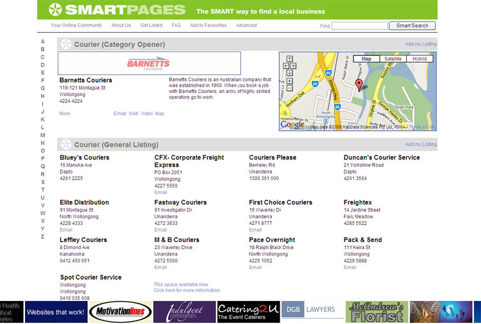Add my Listing in Category Opener section

(421, 44)
